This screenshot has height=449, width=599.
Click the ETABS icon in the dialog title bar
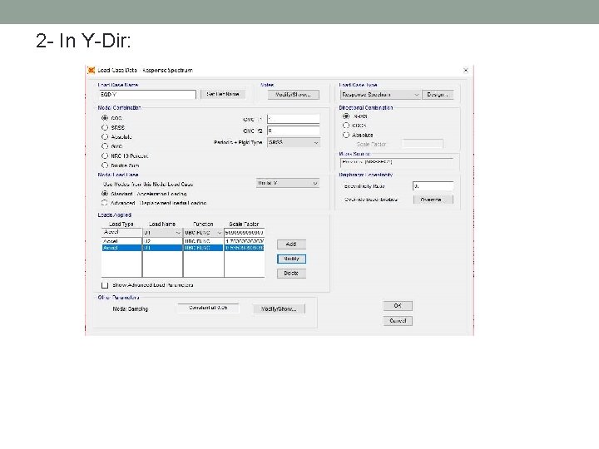click(91, 70)
